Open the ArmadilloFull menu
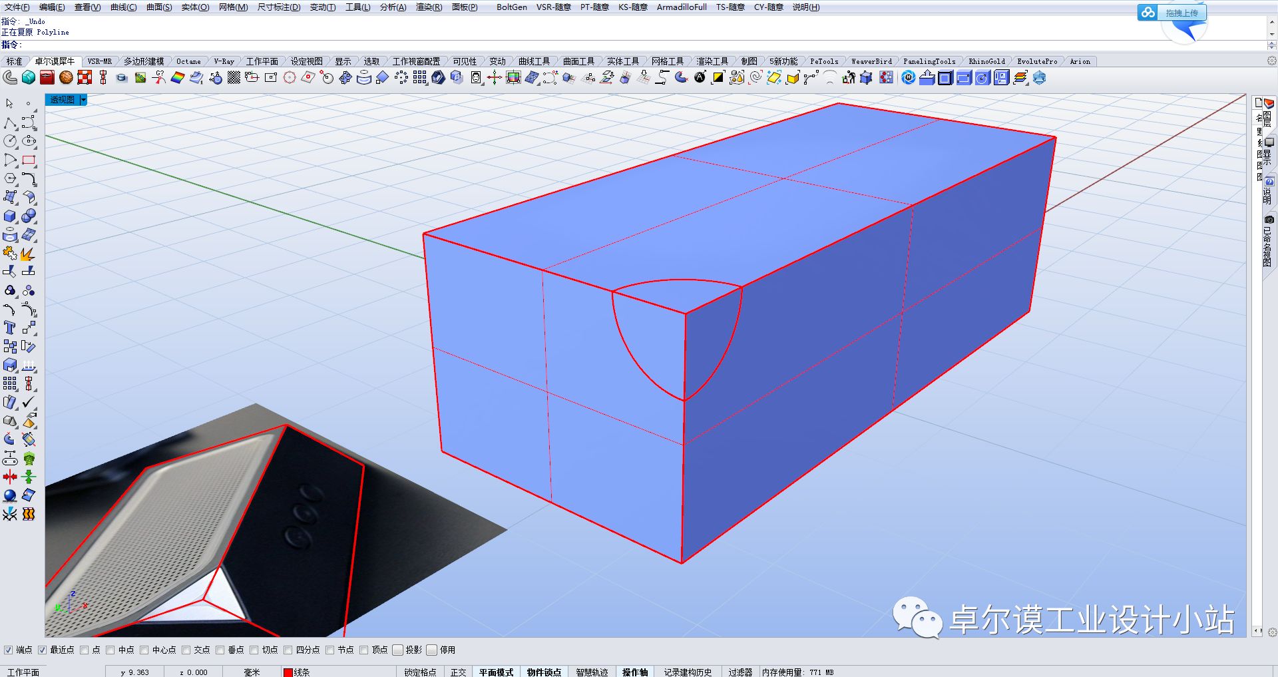The height and width of the screenshot is (677, 1278). pyautogui.click(x=682, y=7)
